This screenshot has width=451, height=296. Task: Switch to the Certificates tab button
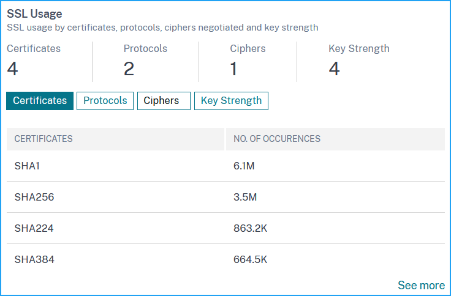click(40, 101)
